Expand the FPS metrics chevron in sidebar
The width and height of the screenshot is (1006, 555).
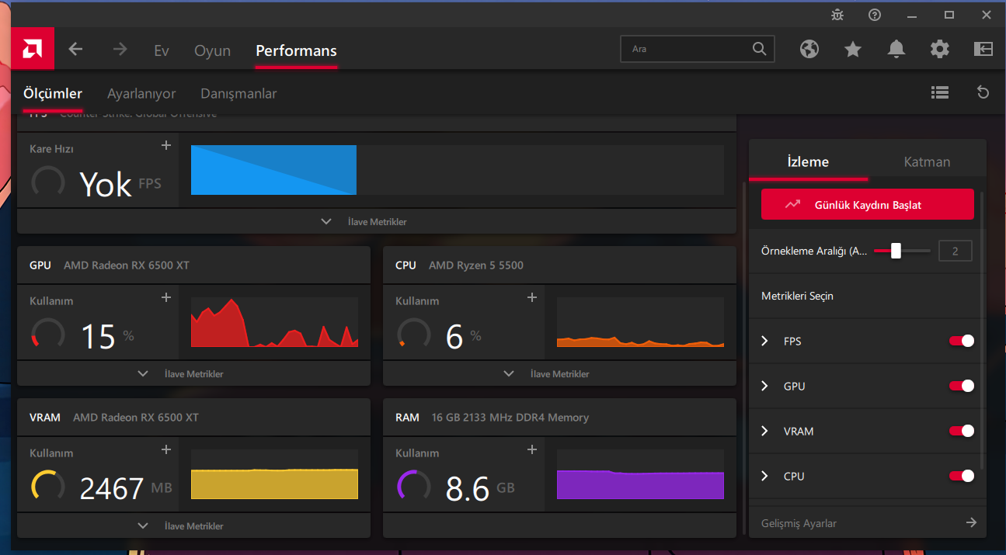click(764, 341)
